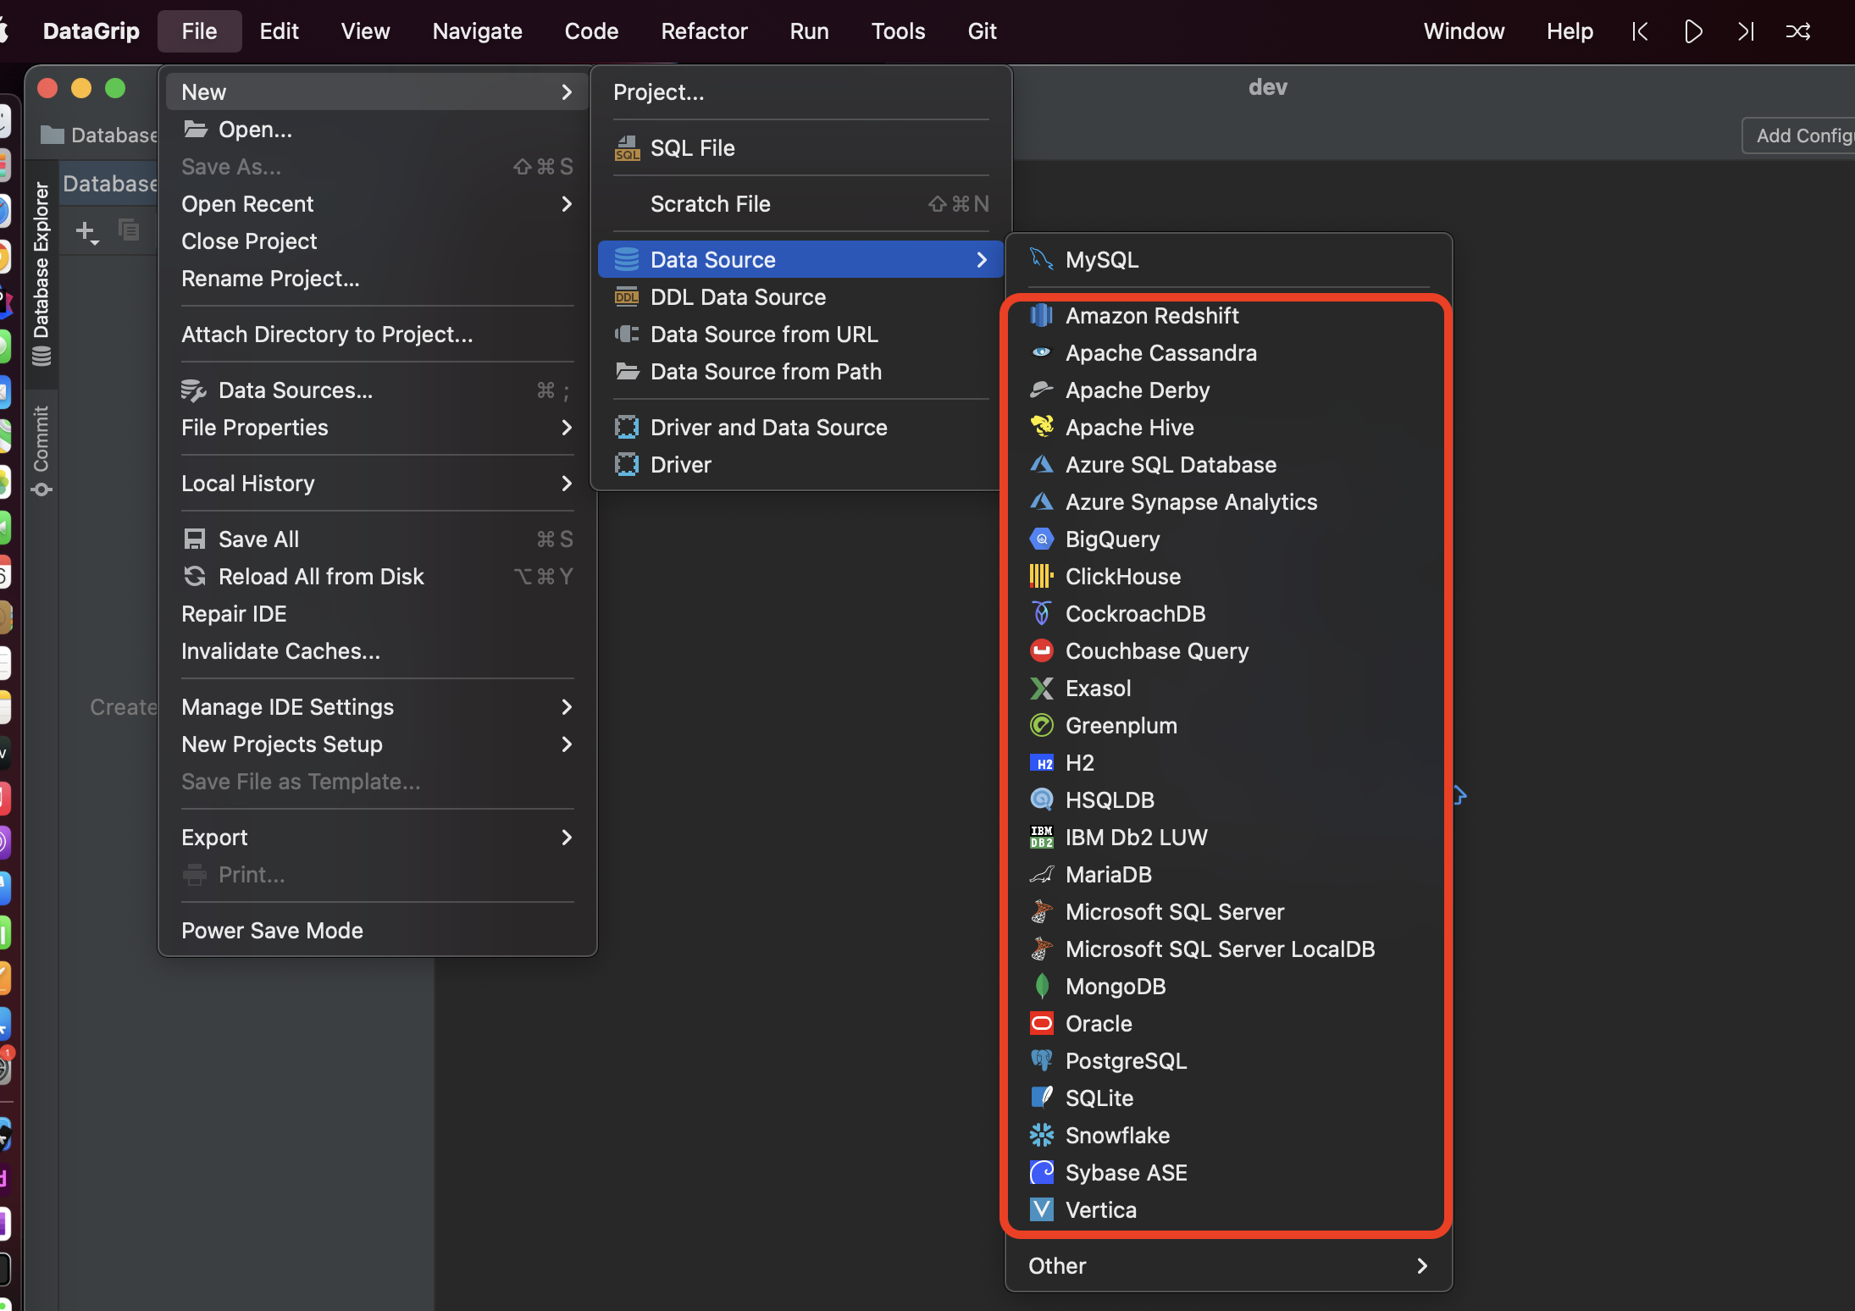Click the Add Configuration button
Viewport: 1855px width, 1311px height.
tap(1800, 136)
